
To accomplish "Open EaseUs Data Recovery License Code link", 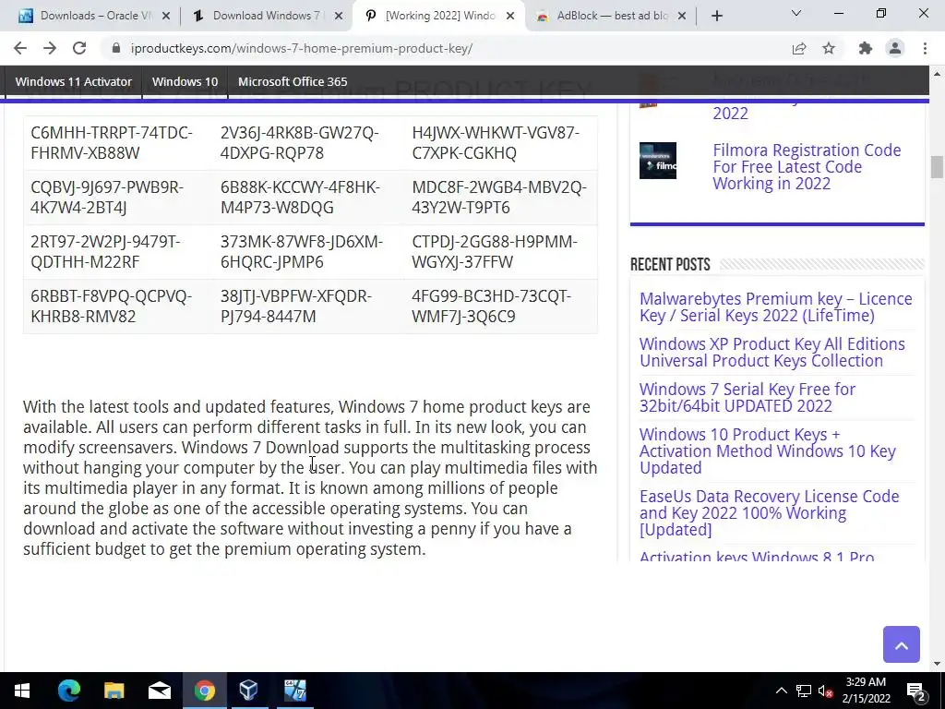I will [769, 513].
